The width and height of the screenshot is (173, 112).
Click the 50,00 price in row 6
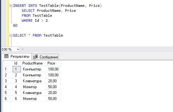53,99
